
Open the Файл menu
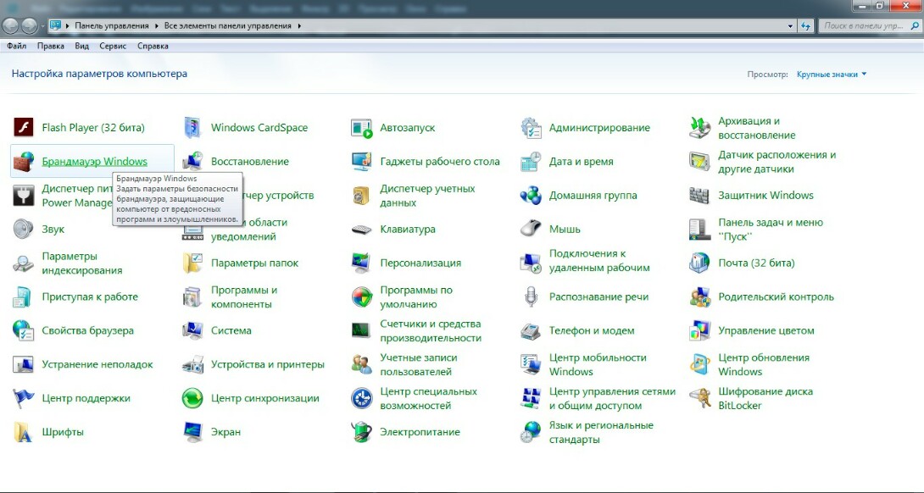(16, 46)
